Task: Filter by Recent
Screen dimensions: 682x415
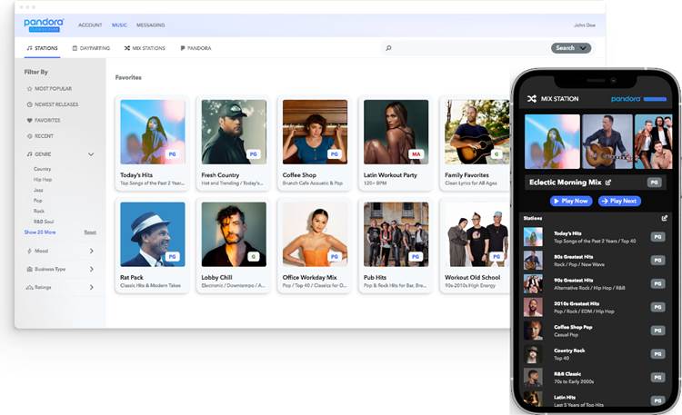Action: coord(40,136)
